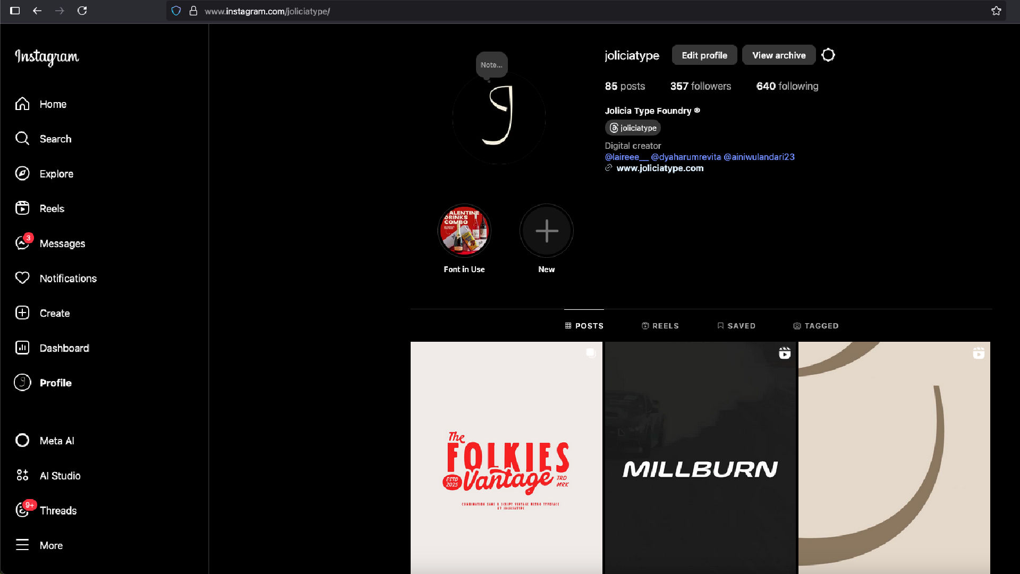Switch to the SAVED tab

coord(736,326)
